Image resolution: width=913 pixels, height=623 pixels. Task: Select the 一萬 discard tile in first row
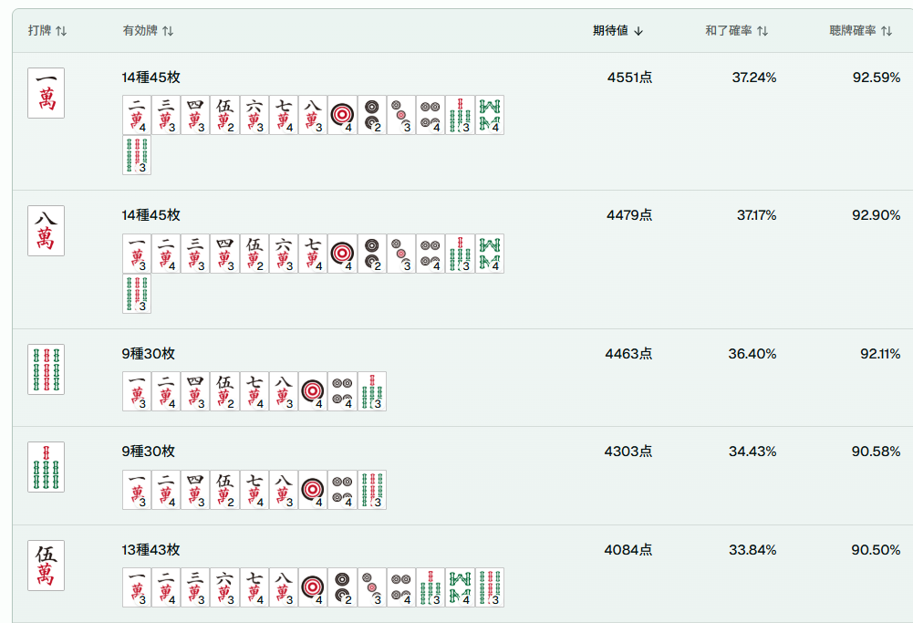tap(46, 93)
